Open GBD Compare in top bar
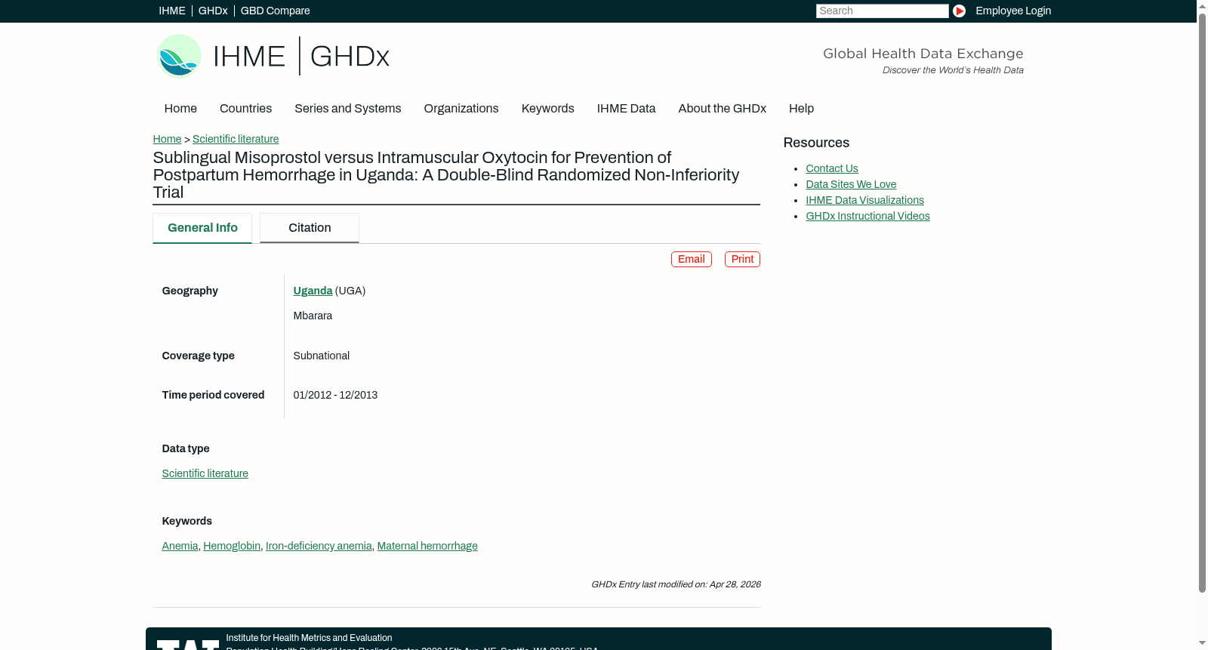 [x=275, y=11]
